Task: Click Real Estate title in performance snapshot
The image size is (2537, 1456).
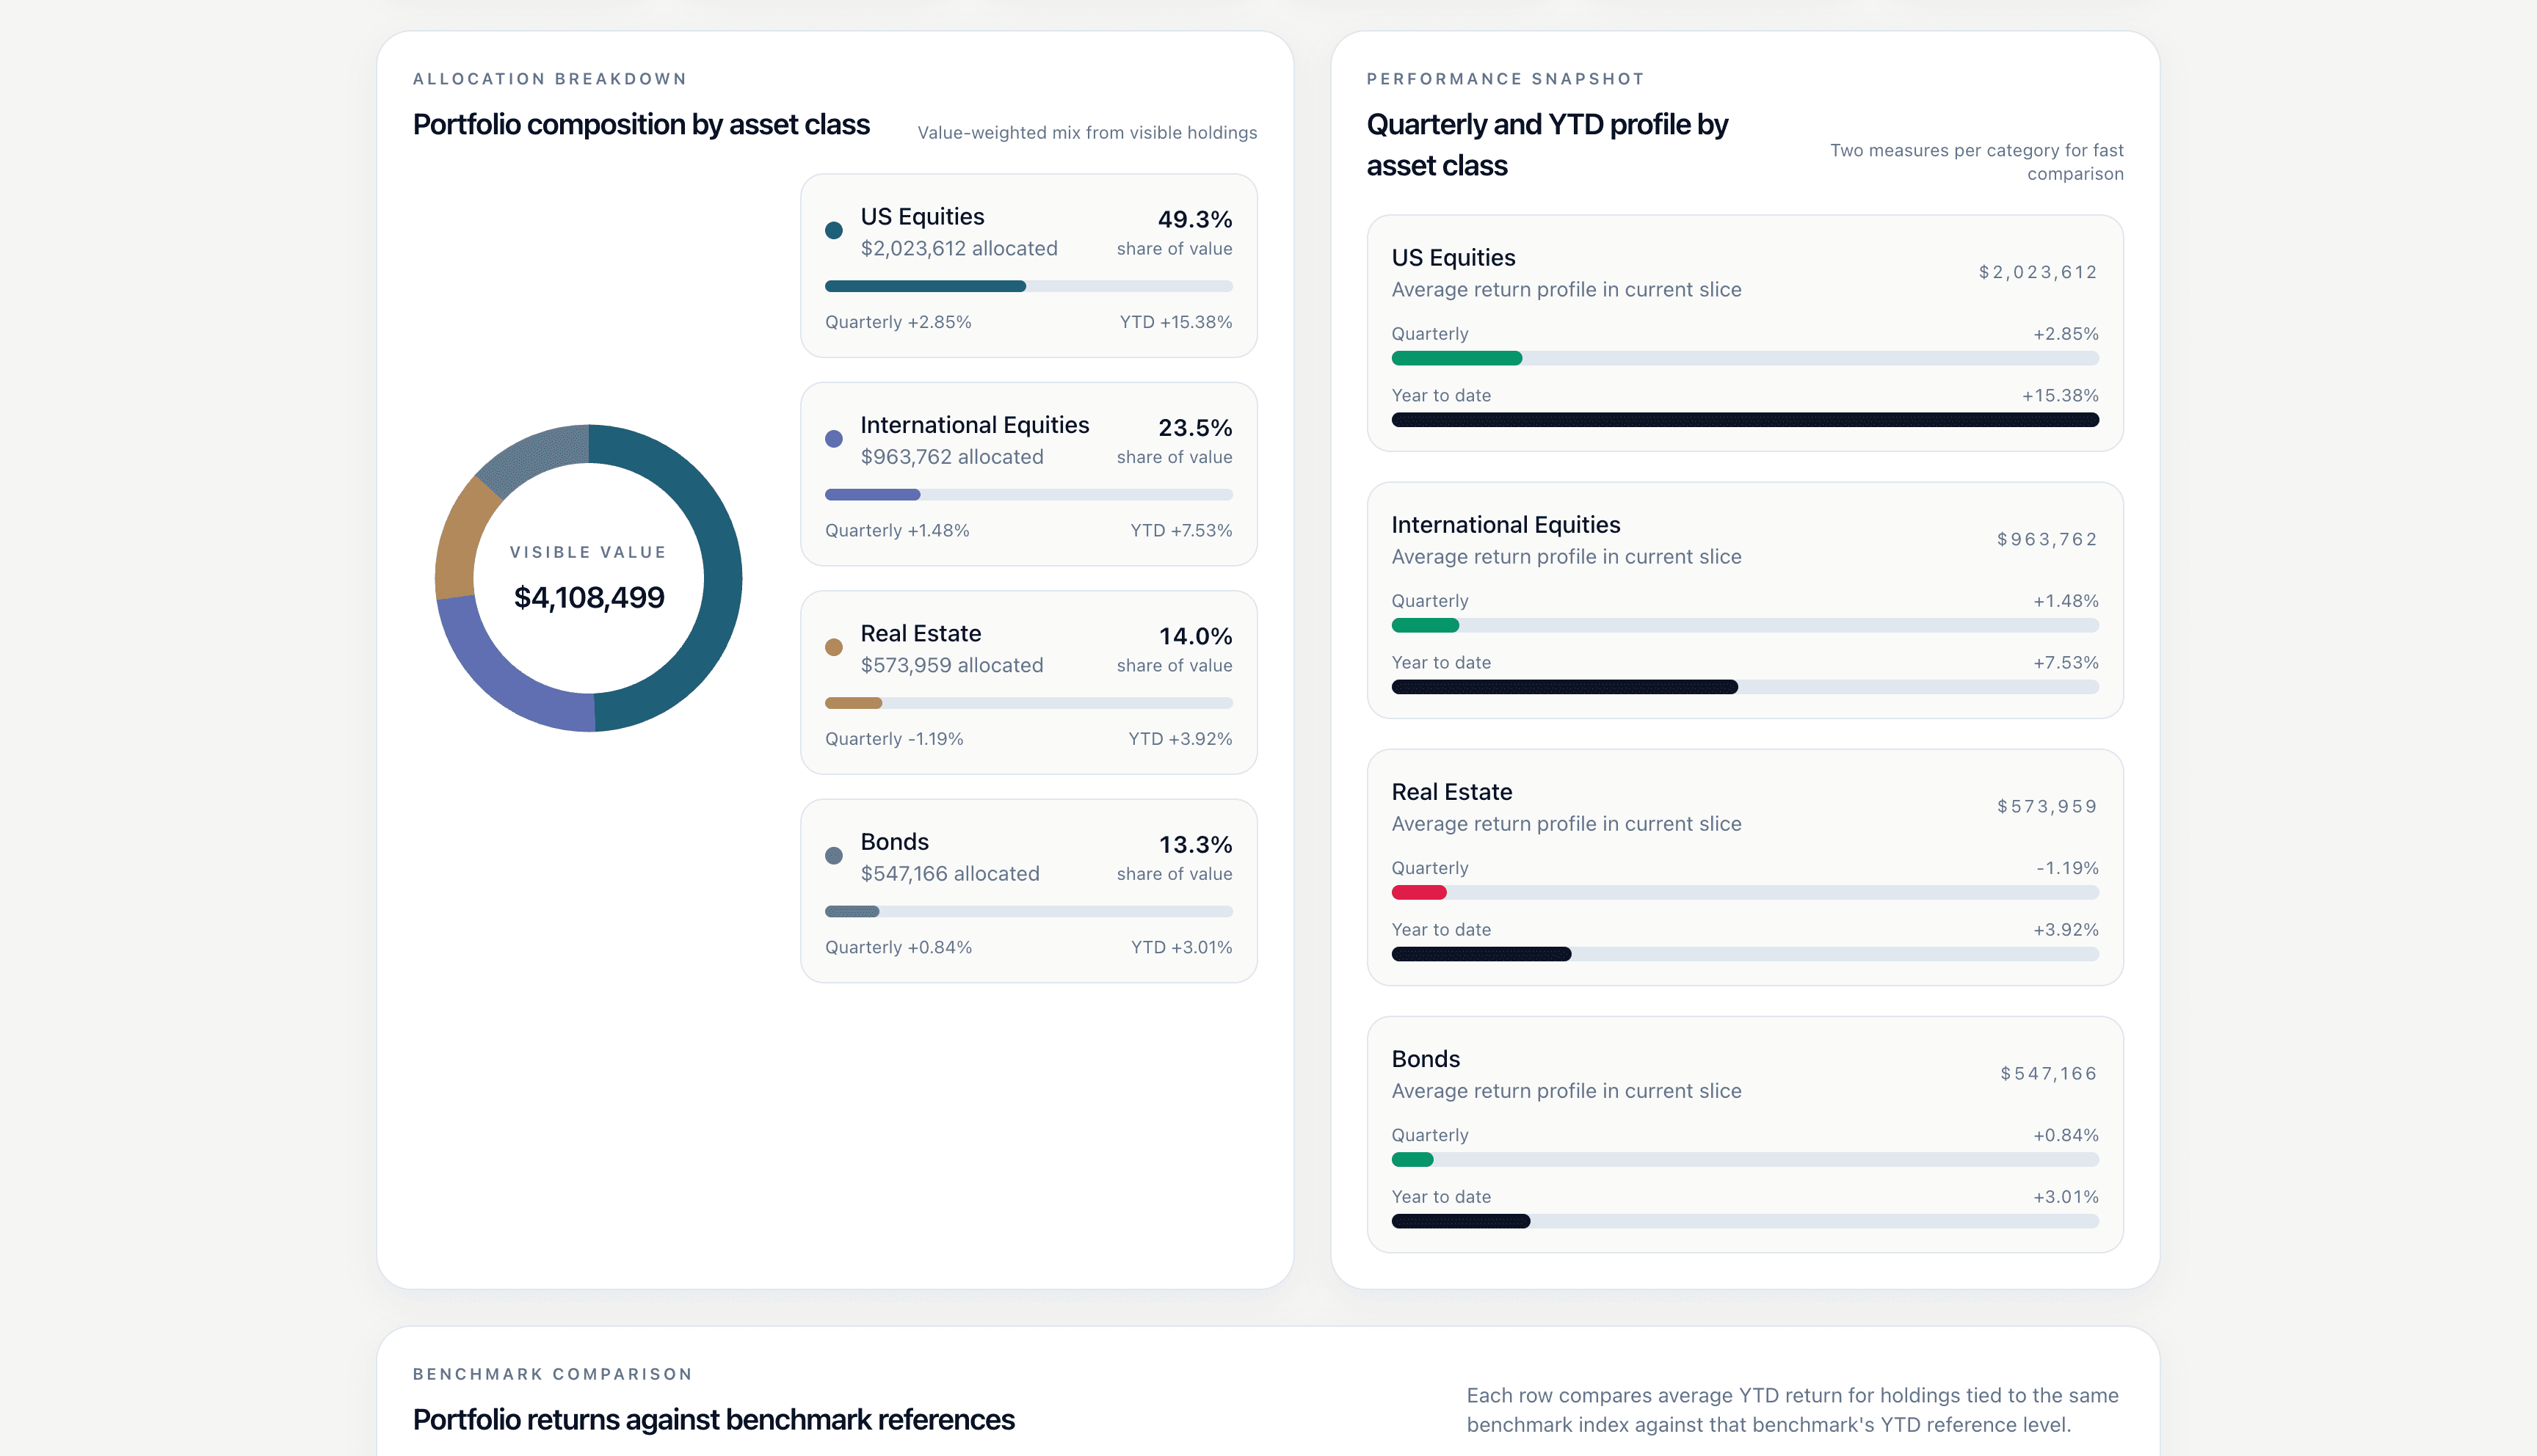Action: (x=1451, y=792)
